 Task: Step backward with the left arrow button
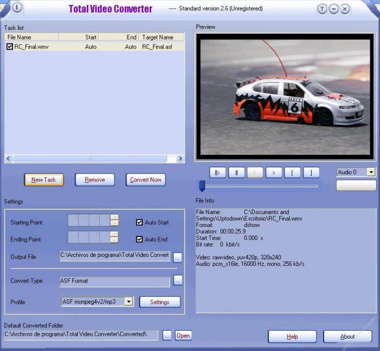[x=255, y=173]
